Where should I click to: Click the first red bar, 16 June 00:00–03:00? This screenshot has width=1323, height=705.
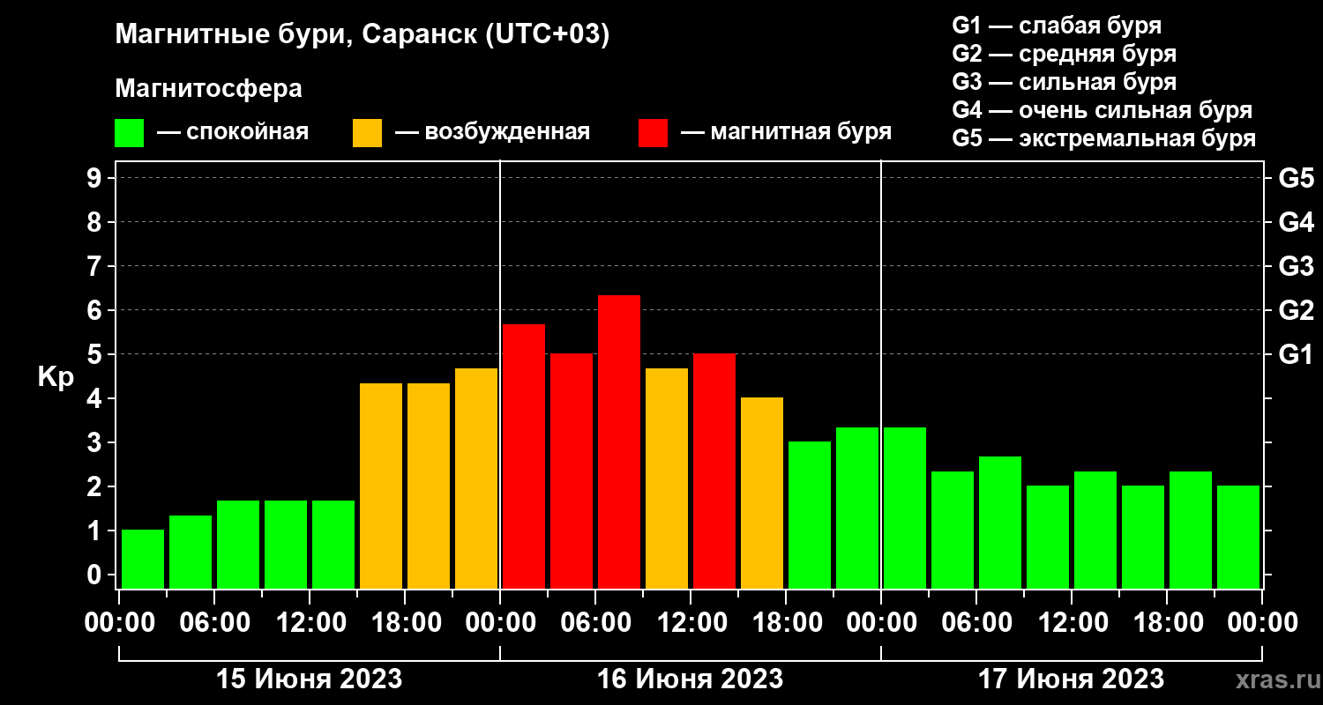pos(524,456)
